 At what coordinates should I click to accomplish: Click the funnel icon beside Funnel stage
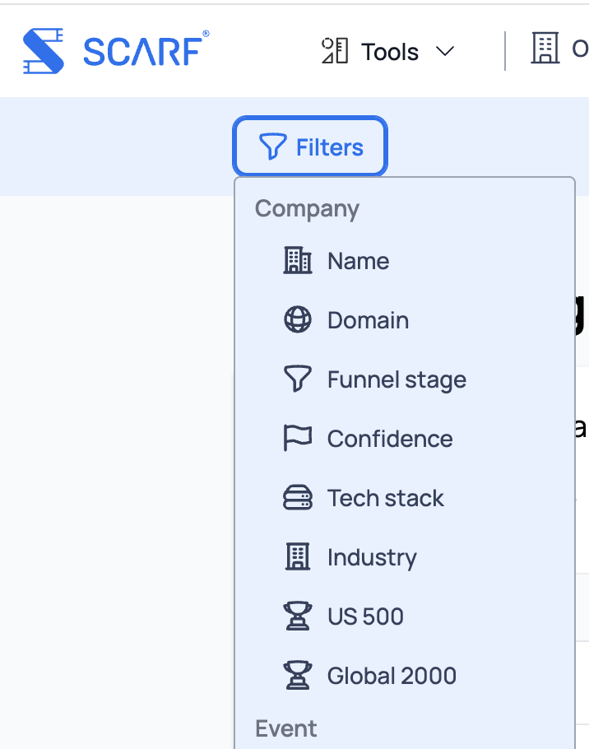pyautogui.click(x=297, y=379)
